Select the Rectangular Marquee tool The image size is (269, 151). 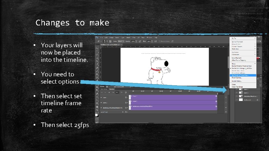tap(97, 51)
